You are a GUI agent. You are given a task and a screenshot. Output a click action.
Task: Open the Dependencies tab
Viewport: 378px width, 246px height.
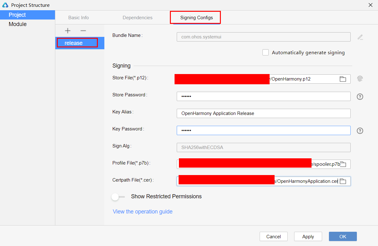[138, 18]
